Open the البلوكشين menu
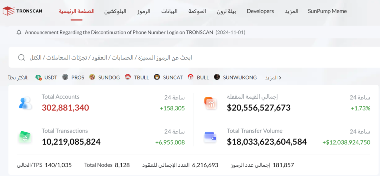The height and width of the screenshot is (176, 380). 115,11
